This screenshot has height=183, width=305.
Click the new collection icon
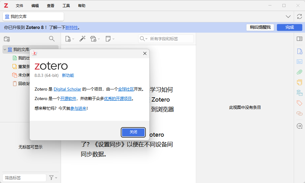pos(7,39)
